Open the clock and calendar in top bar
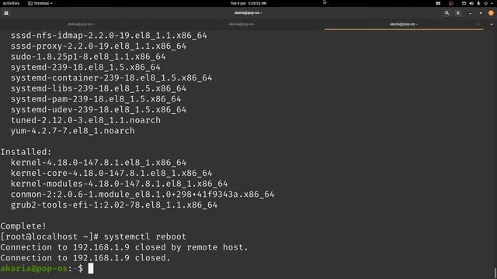The width and height of the screenshot is (497, 279). coord(248,3)
